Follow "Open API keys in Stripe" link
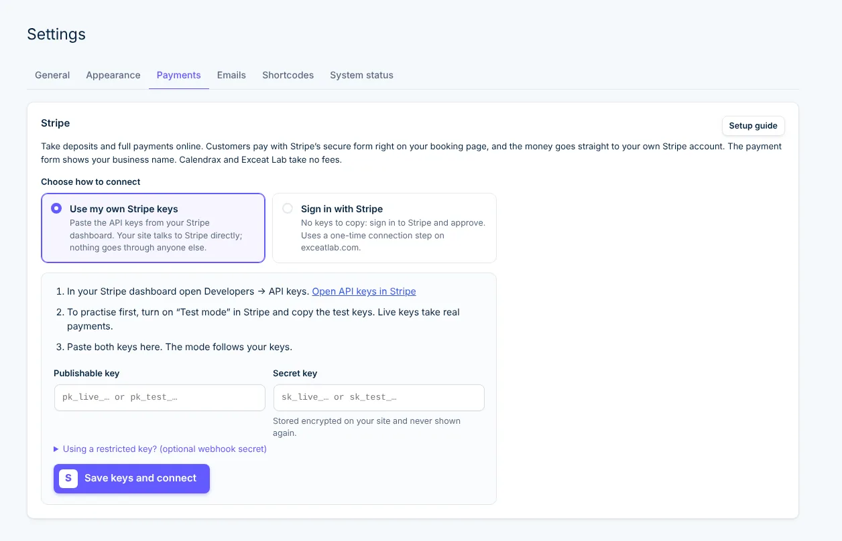Viewport: 842px width, 541px height. click(364, 291)
